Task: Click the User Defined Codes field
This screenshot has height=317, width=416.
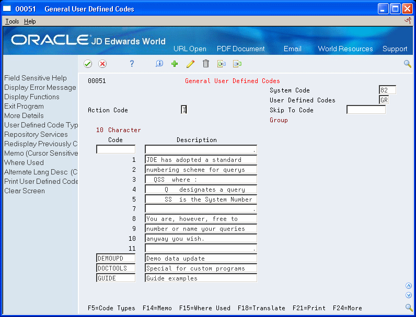Action: click(384, 100)
